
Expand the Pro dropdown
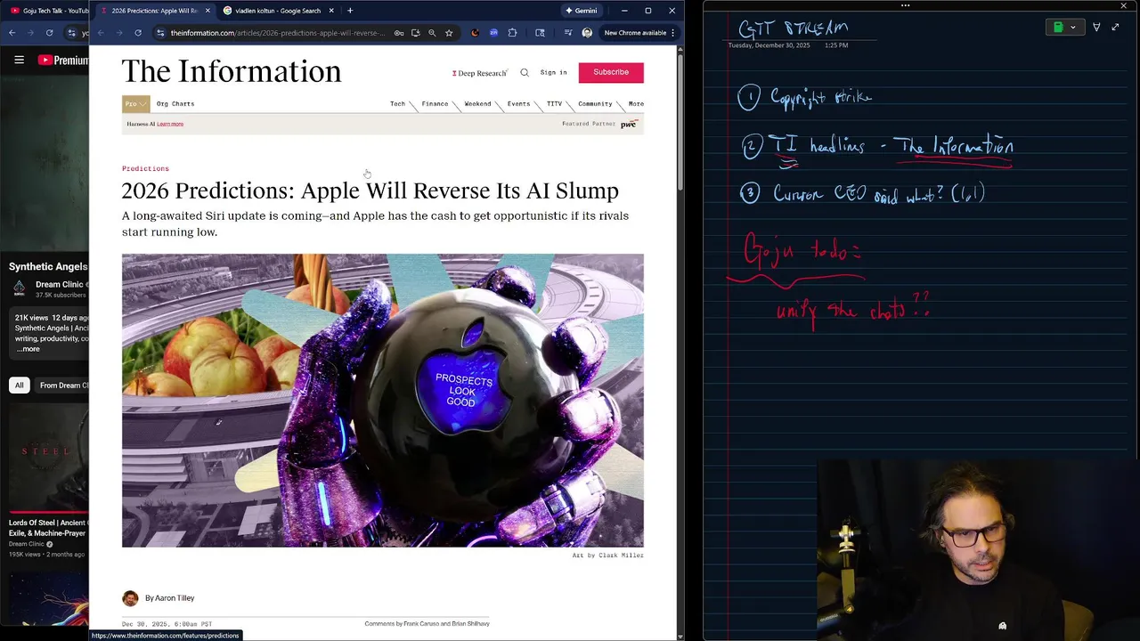click(135, 104)
